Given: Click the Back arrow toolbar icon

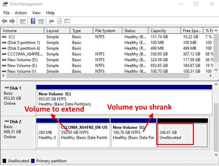Looking at the screenshot, I should 4,21.
